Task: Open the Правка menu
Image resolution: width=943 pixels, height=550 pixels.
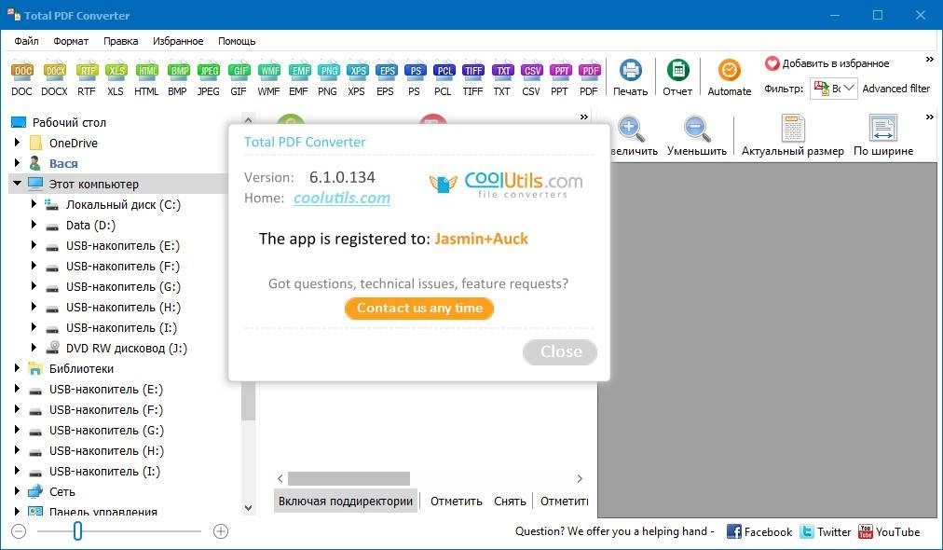Action: click(x=121, y=41)
